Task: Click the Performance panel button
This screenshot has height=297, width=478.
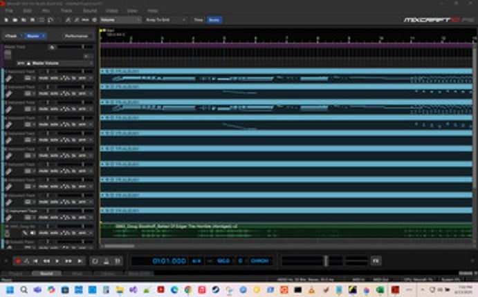Action: point(76,35)
